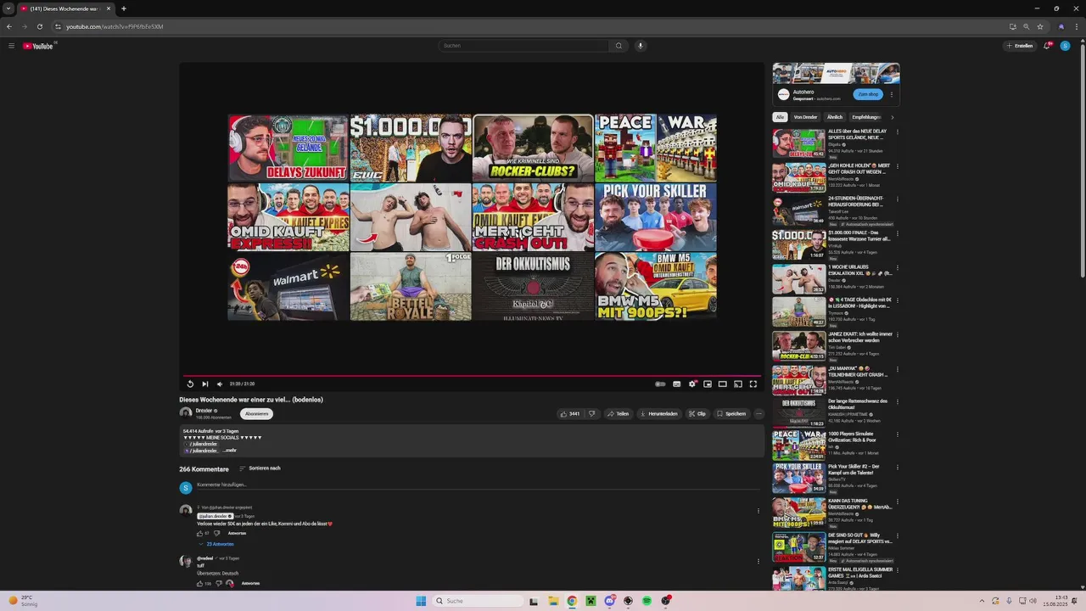Viewport: 1086px width, 611px height.
Task: Expand the description with '...mehr'
Action: click(229, 451)
